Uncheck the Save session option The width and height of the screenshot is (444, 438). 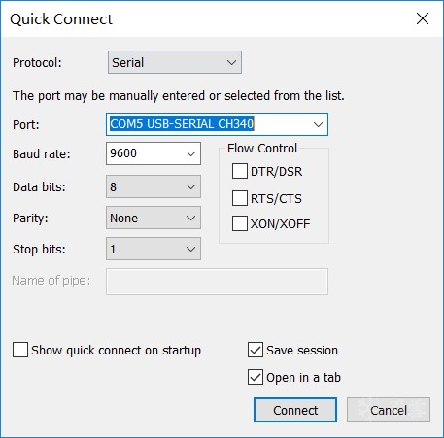coord(256,350)
